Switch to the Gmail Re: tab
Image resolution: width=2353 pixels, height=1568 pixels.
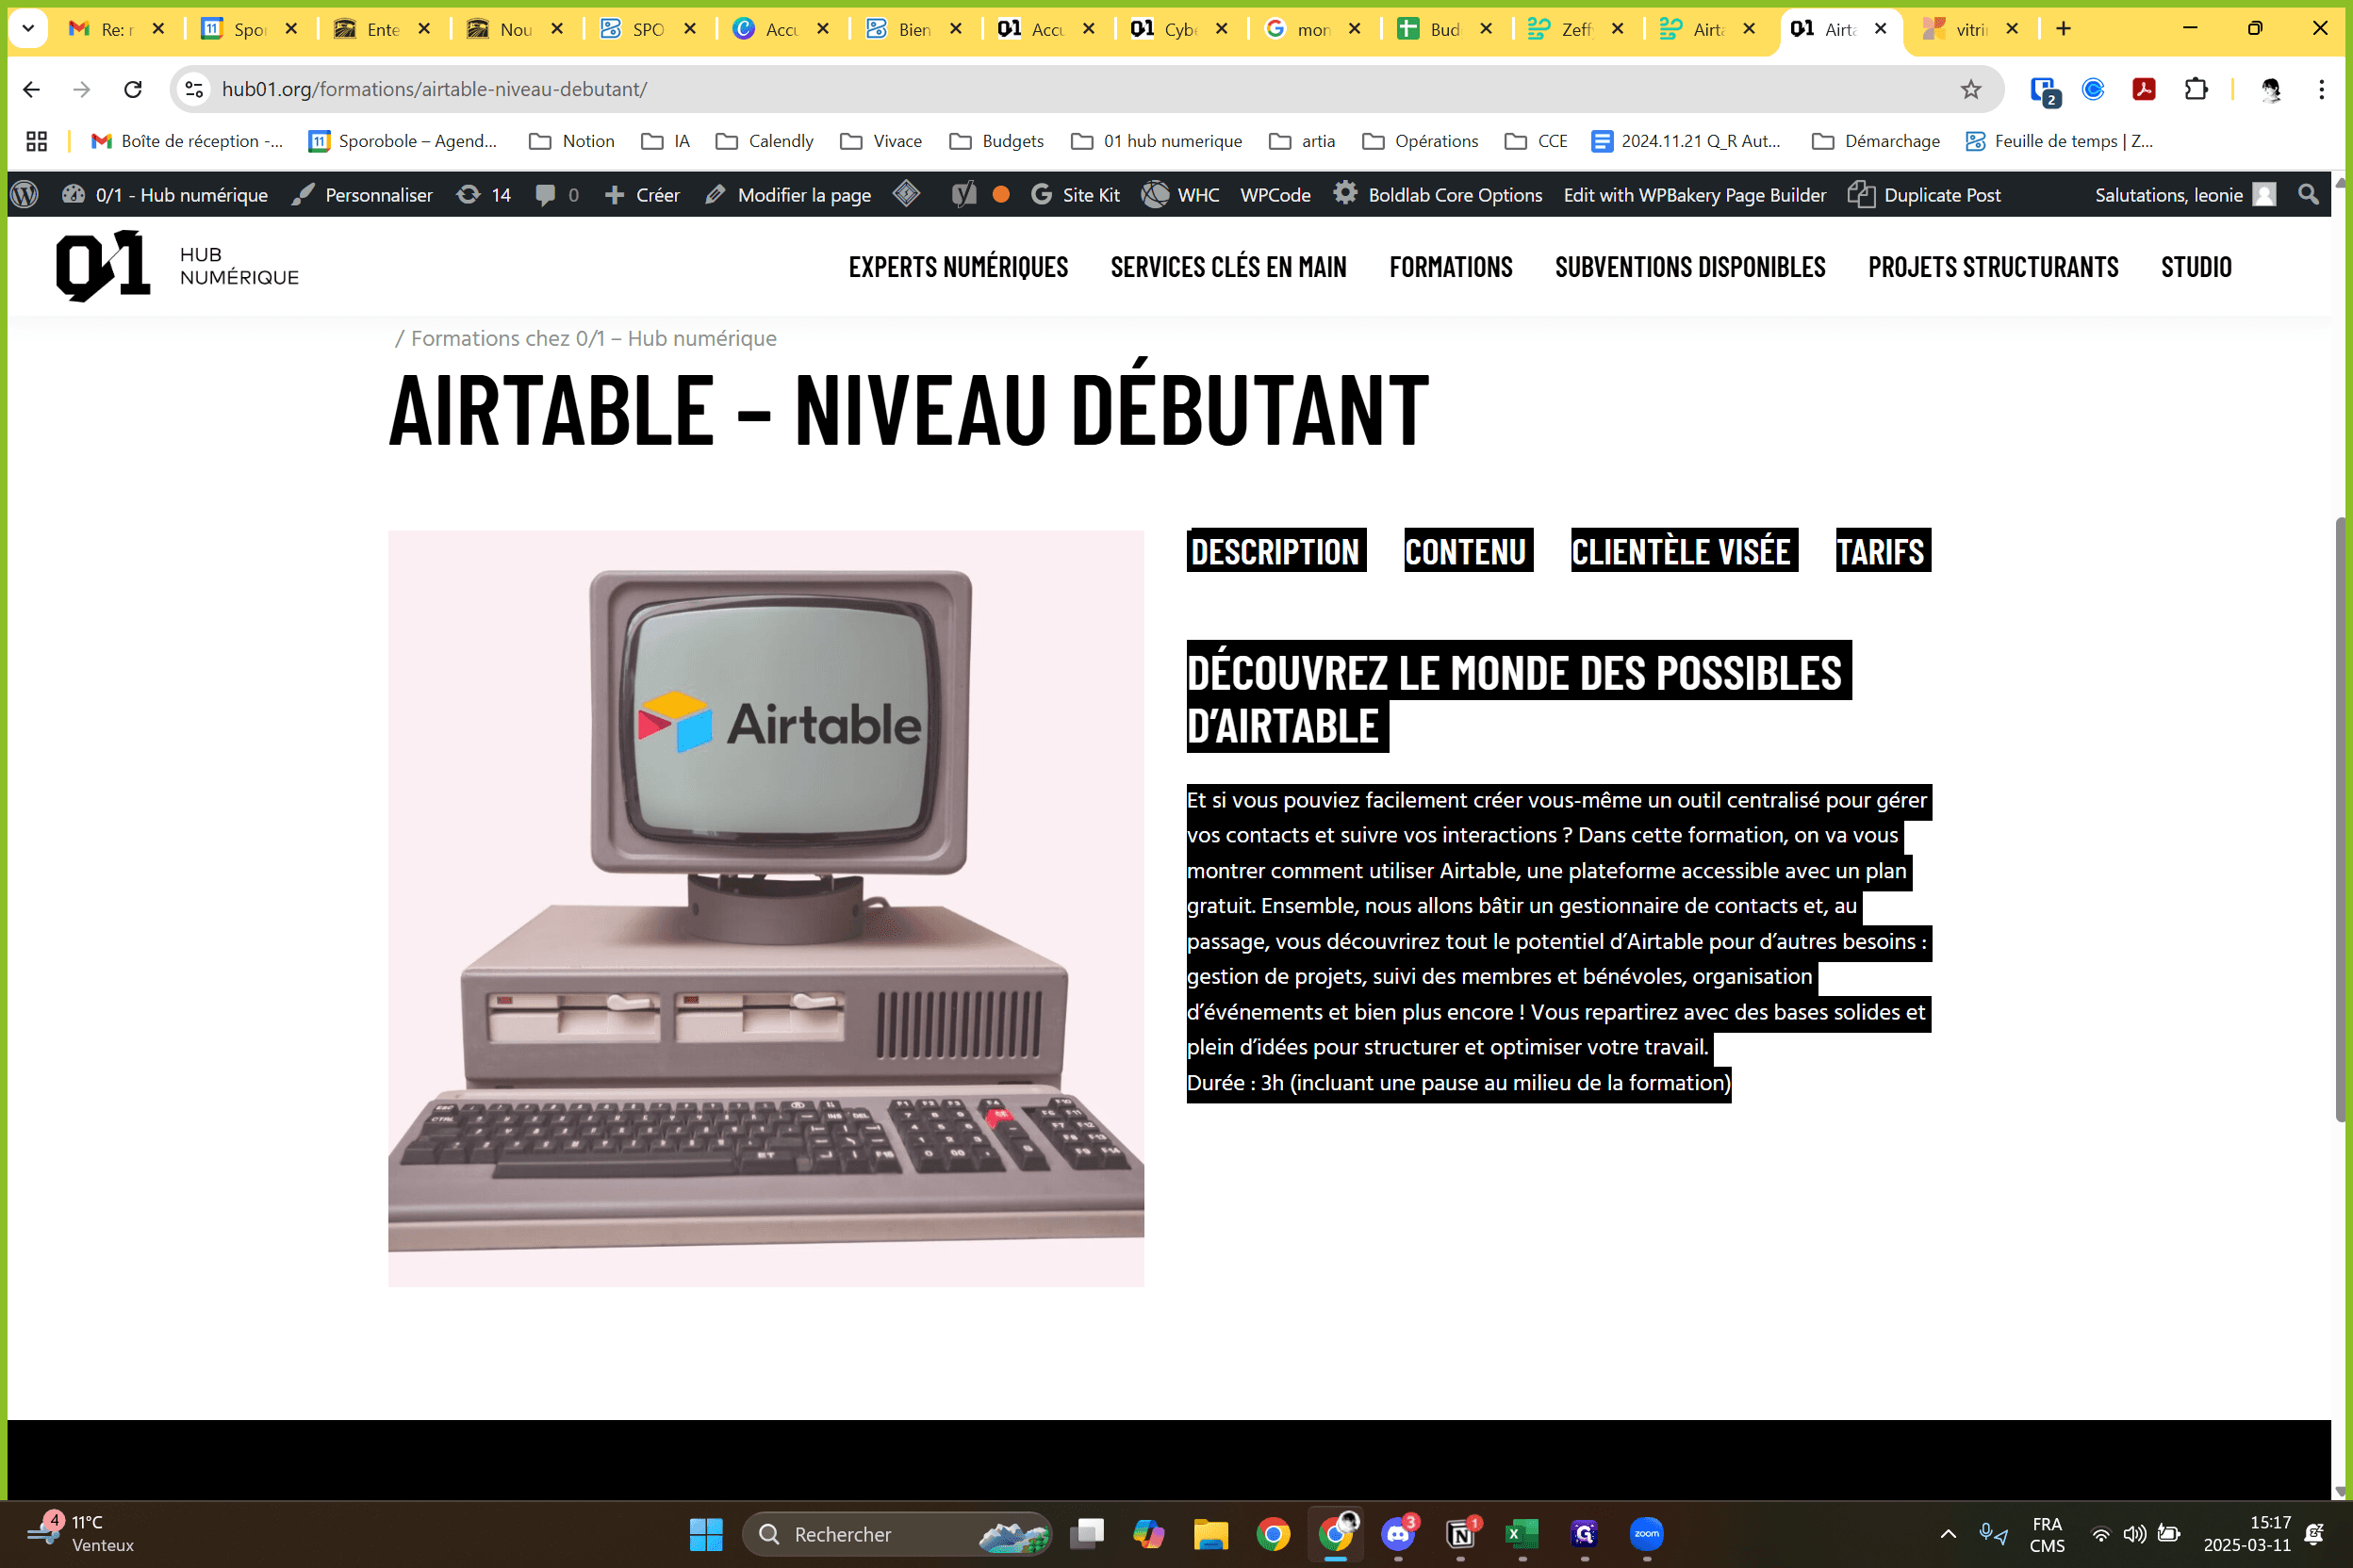tap(115, 29)
